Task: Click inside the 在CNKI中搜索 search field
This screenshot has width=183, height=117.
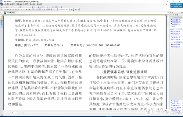Action: coord(64,9)
